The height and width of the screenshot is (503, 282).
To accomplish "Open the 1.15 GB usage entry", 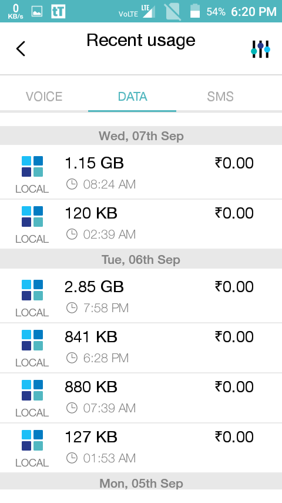I will click(141, 172).
